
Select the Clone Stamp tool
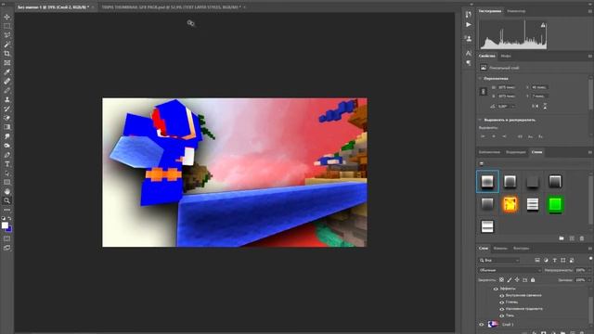click(x=6, y=99)
